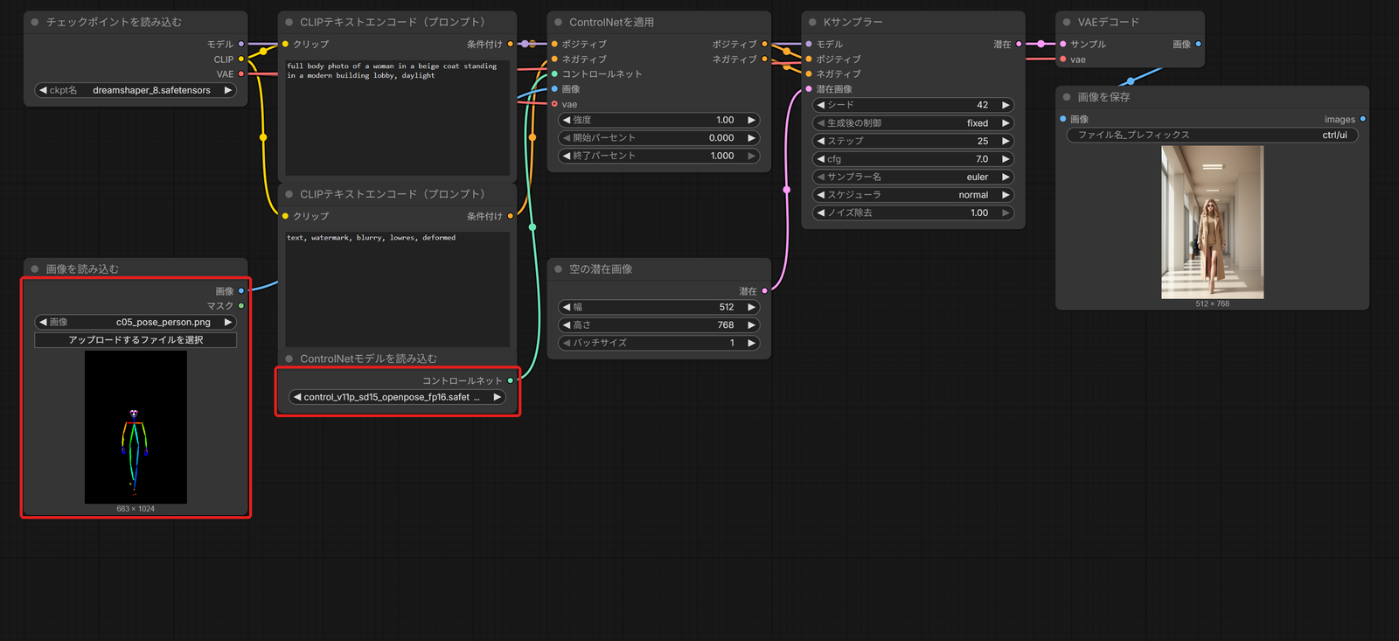Increase the cfg value with its right arrow
The height and width of the screenshot is (641, 1399).
1006,159
